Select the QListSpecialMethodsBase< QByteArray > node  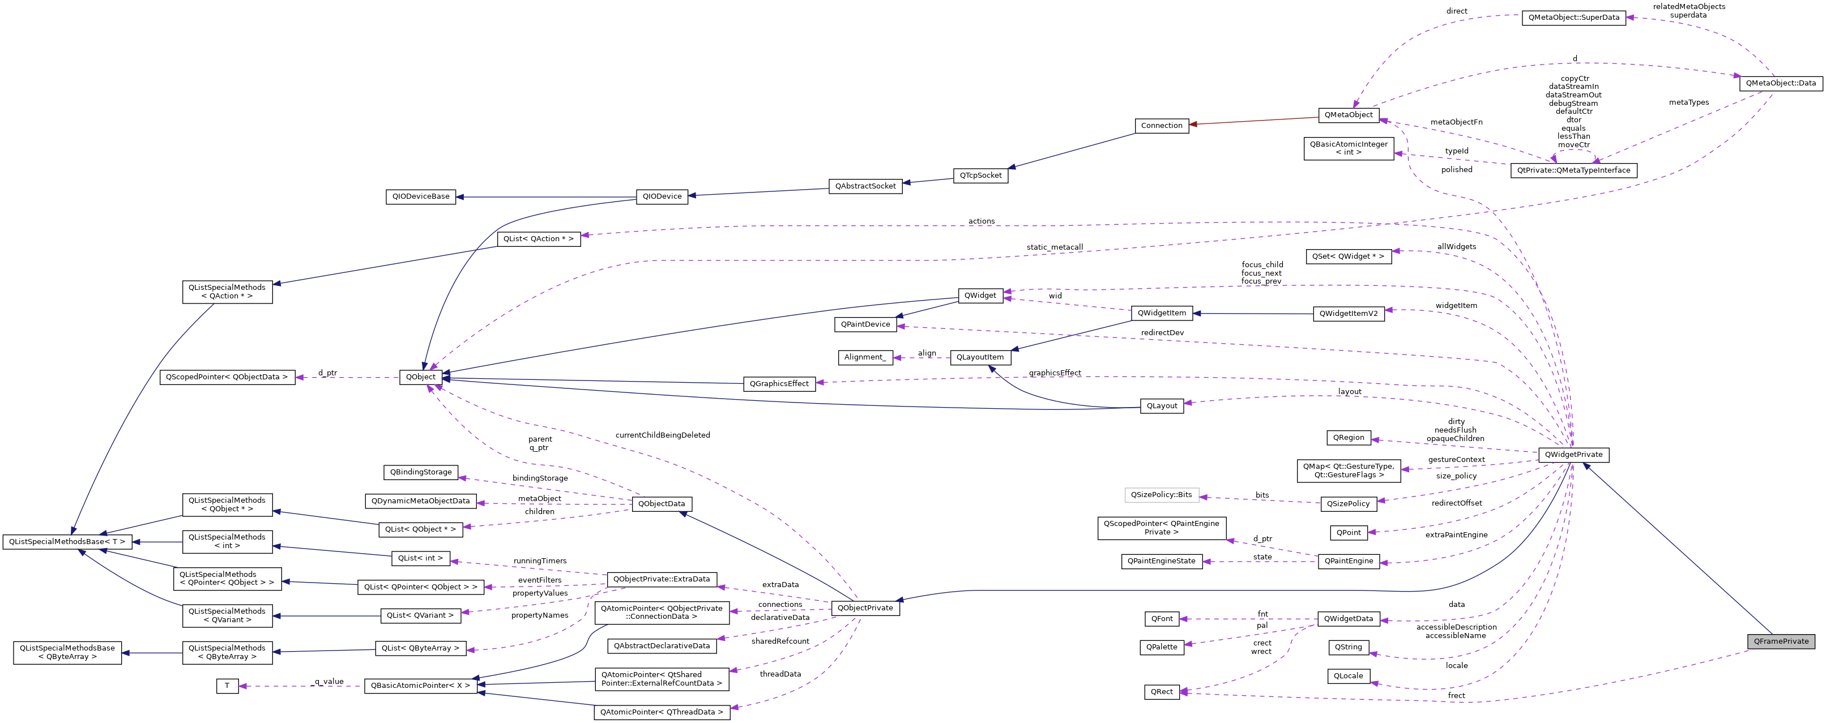67,653
